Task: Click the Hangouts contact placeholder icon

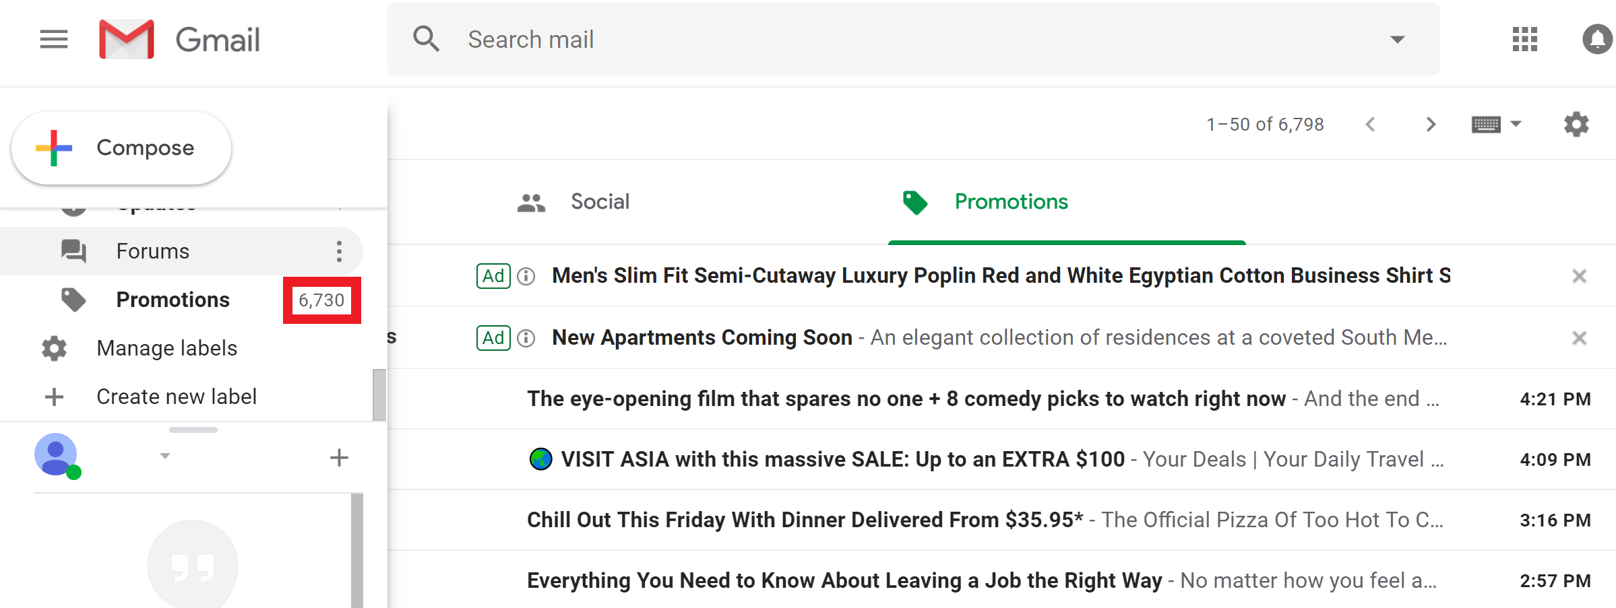Action: [x=193, y=564]
